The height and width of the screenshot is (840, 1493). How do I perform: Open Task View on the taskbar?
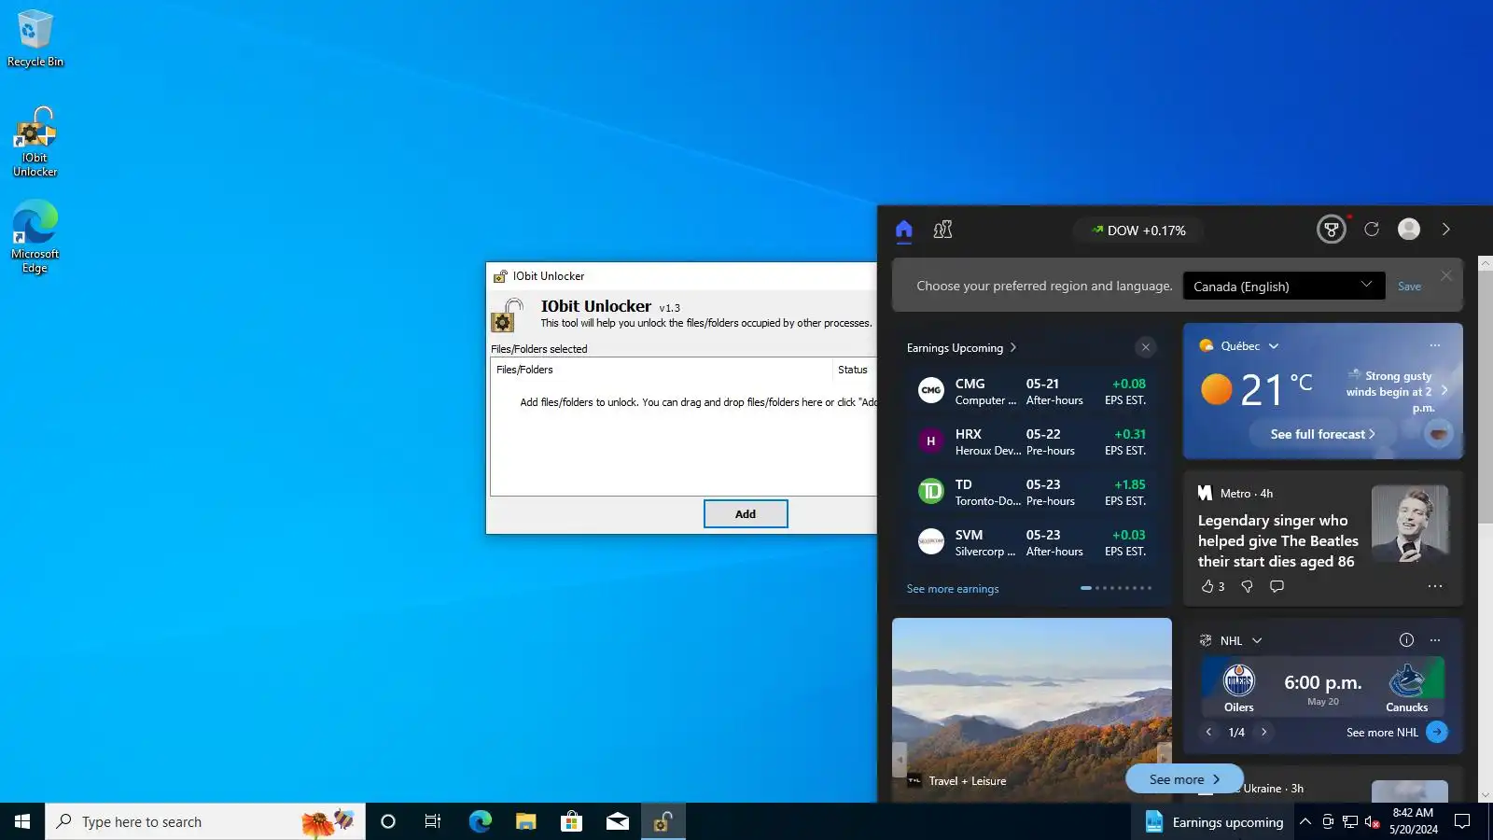pos(433,821)
